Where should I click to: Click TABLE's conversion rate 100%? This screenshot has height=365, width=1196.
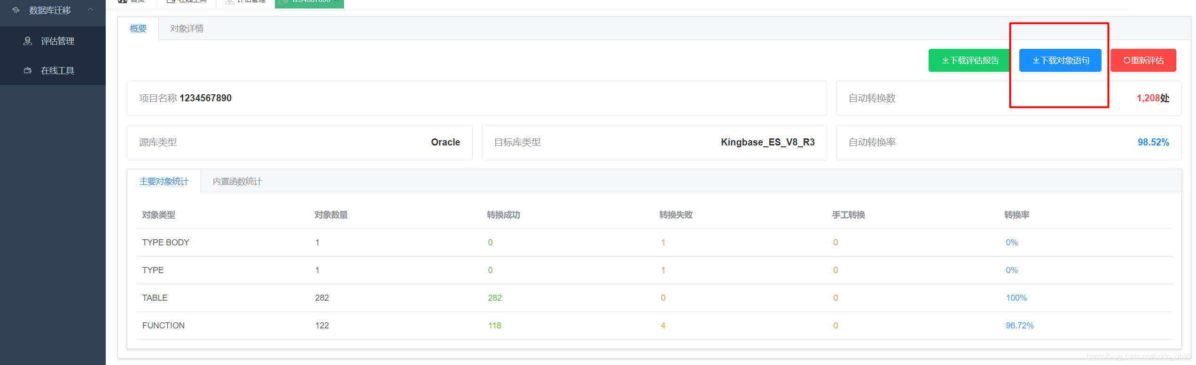1016,298
